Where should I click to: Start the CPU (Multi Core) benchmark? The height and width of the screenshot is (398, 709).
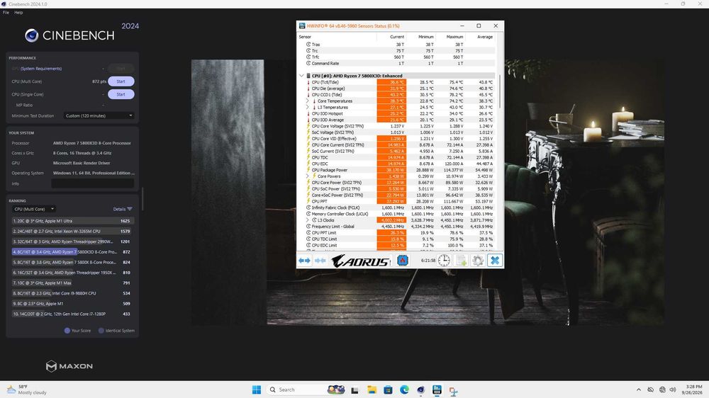pos(121,81)
